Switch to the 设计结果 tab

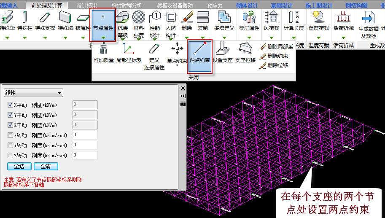87,5
